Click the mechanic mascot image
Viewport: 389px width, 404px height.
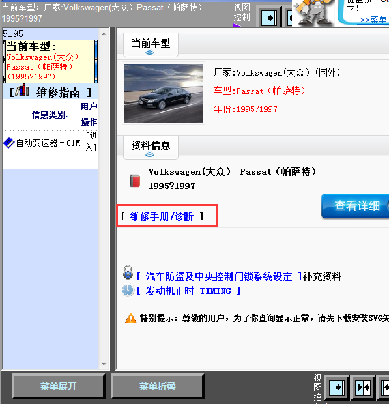313,12
